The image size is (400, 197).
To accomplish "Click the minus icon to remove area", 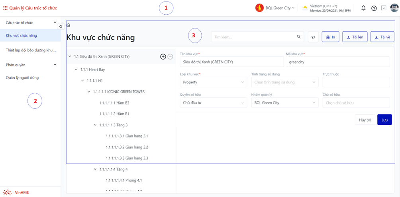I will pos(170,57).
